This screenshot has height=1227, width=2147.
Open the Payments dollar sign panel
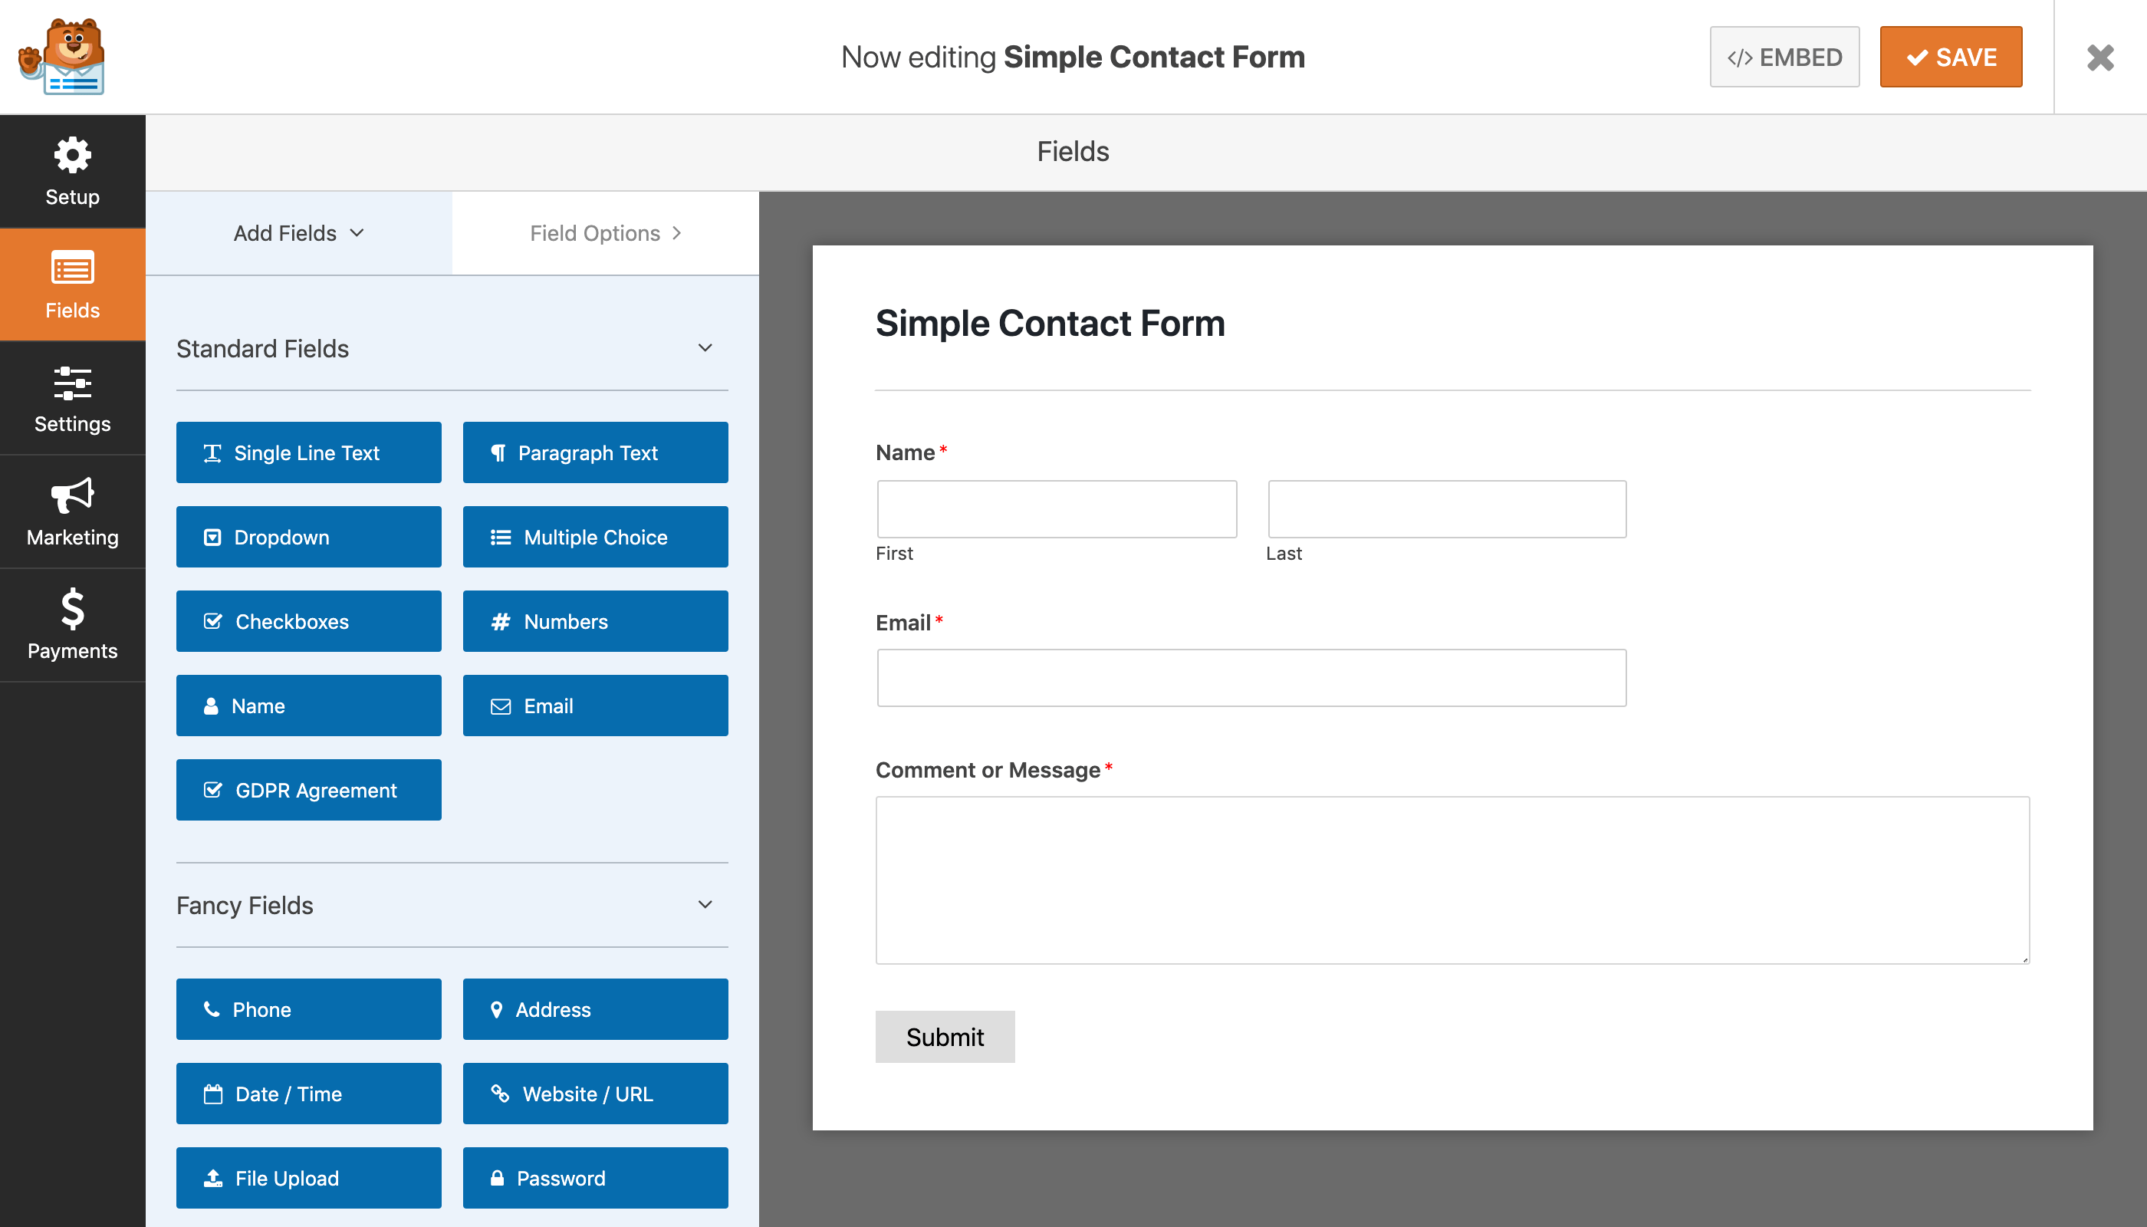[73, 624]
